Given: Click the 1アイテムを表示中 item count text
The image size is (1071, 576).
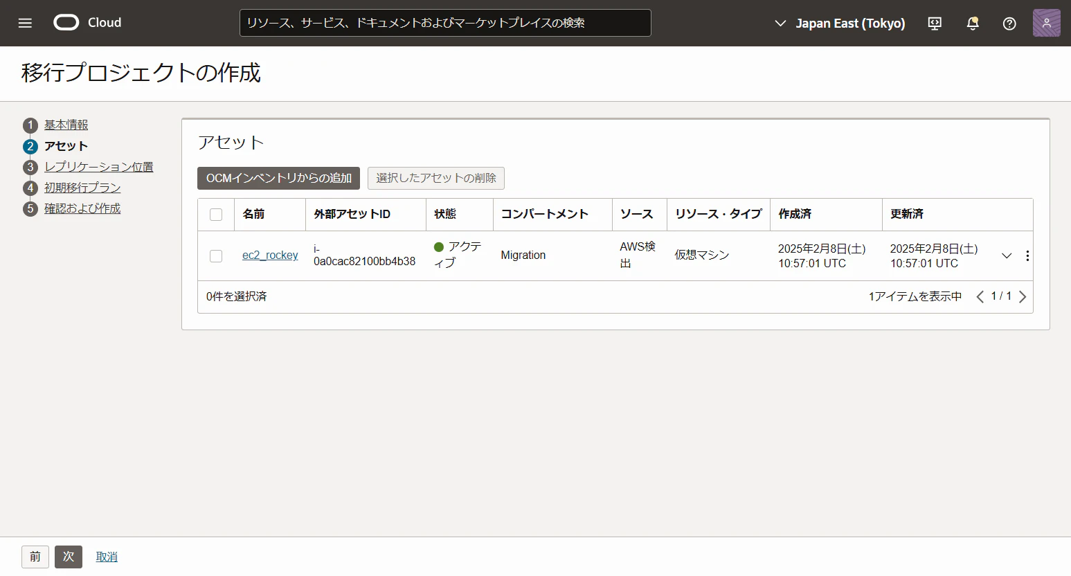Looking at the screenshot, I should pos(915,296).
